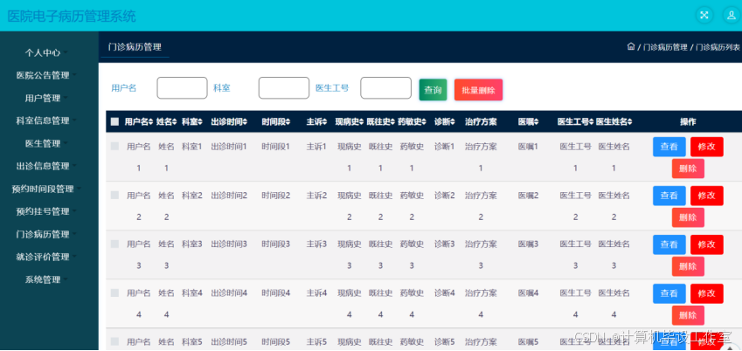
Task: Delete record 3 with 删除 button
Action: [688, 266]
